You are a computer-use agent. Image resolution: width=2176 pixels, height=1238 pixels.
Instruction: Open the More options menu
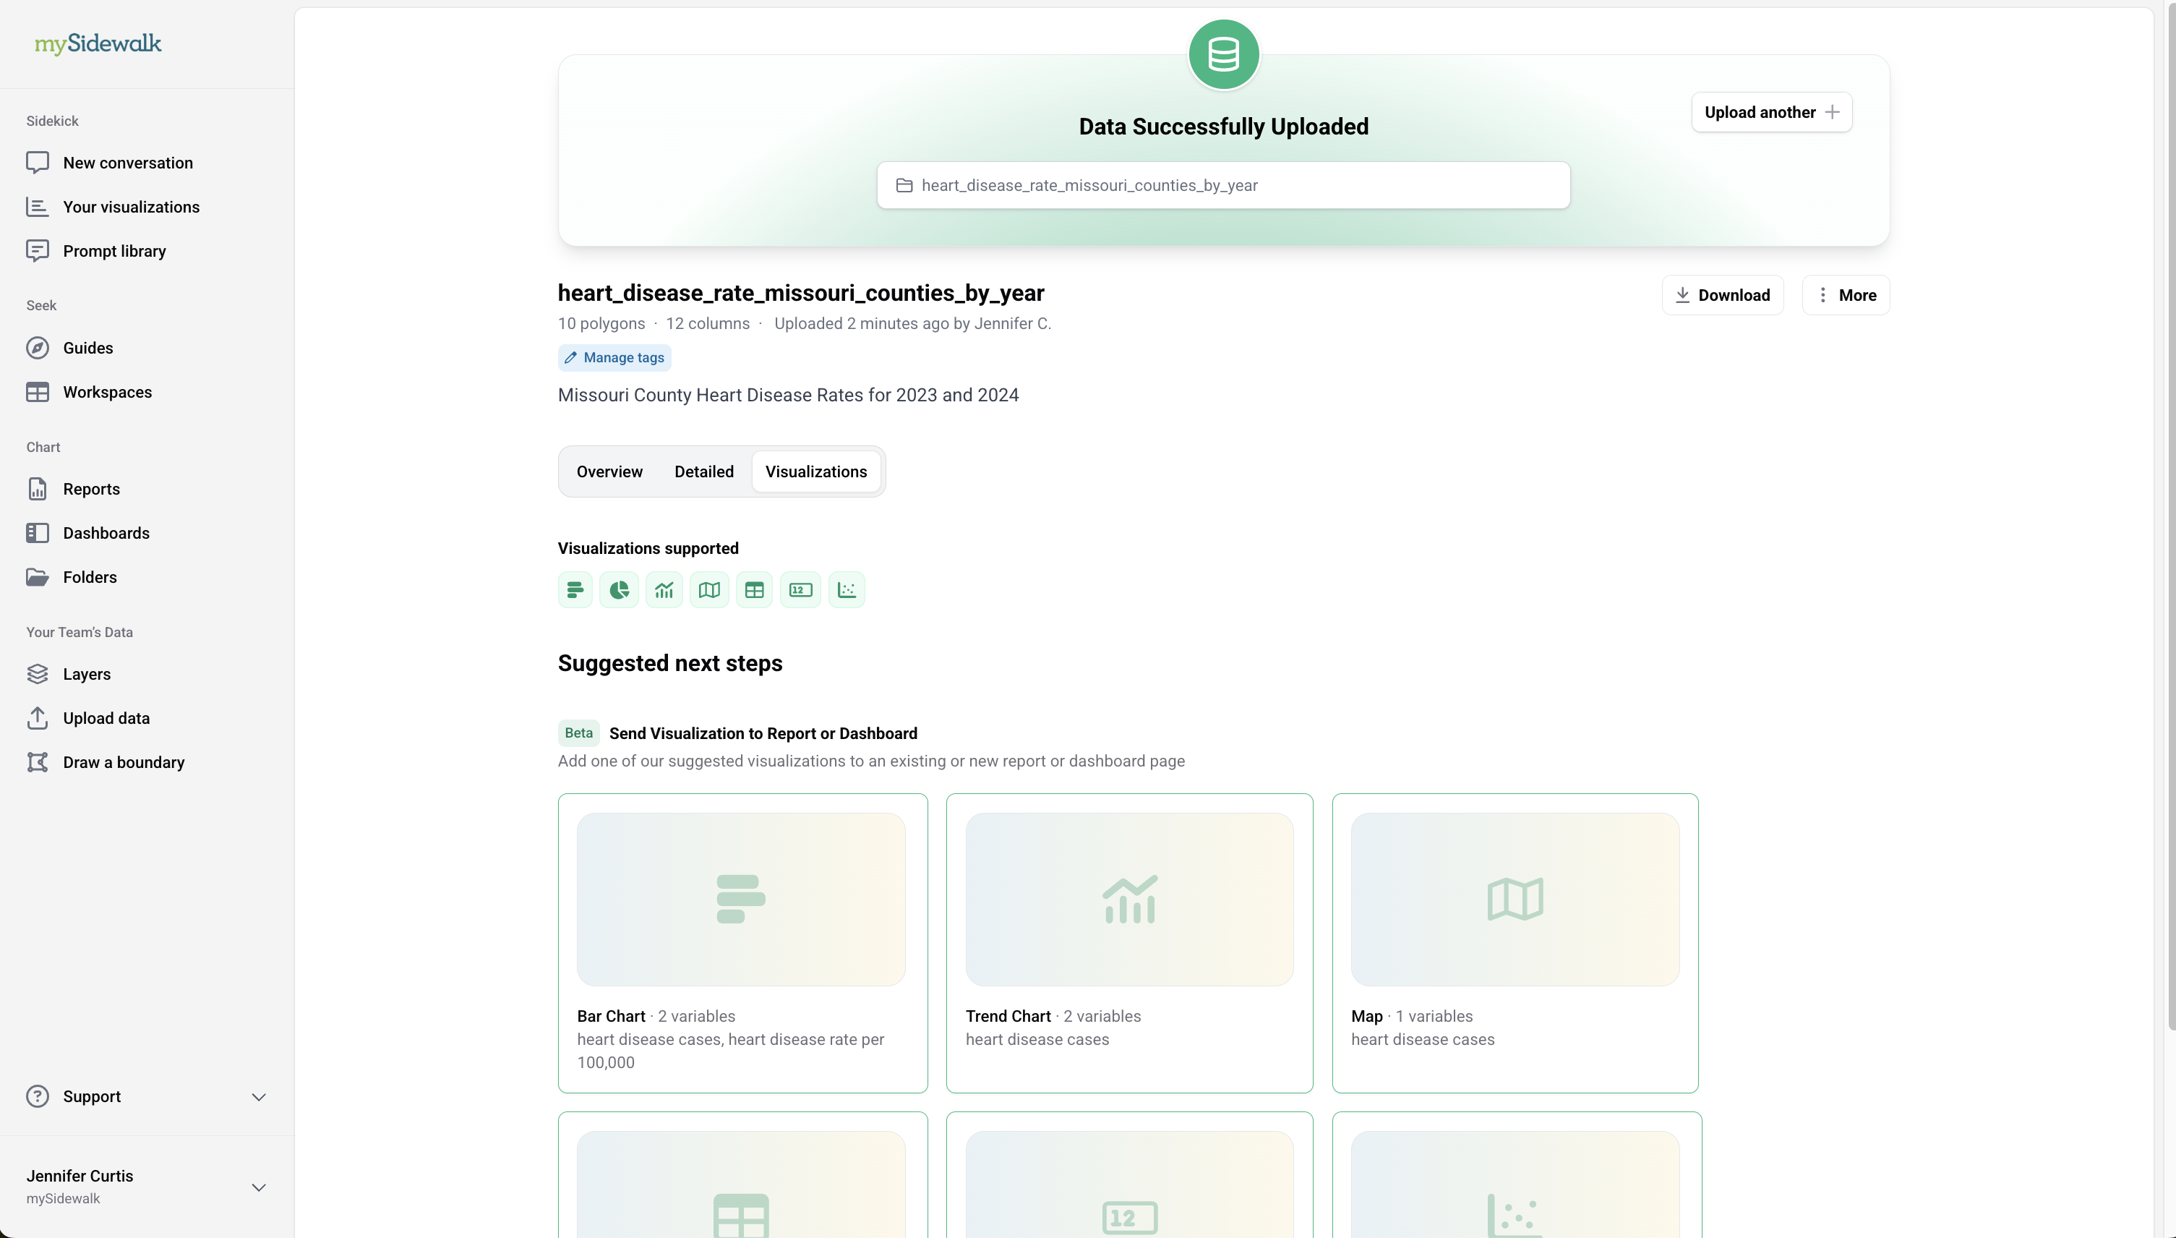[1846, 295]
